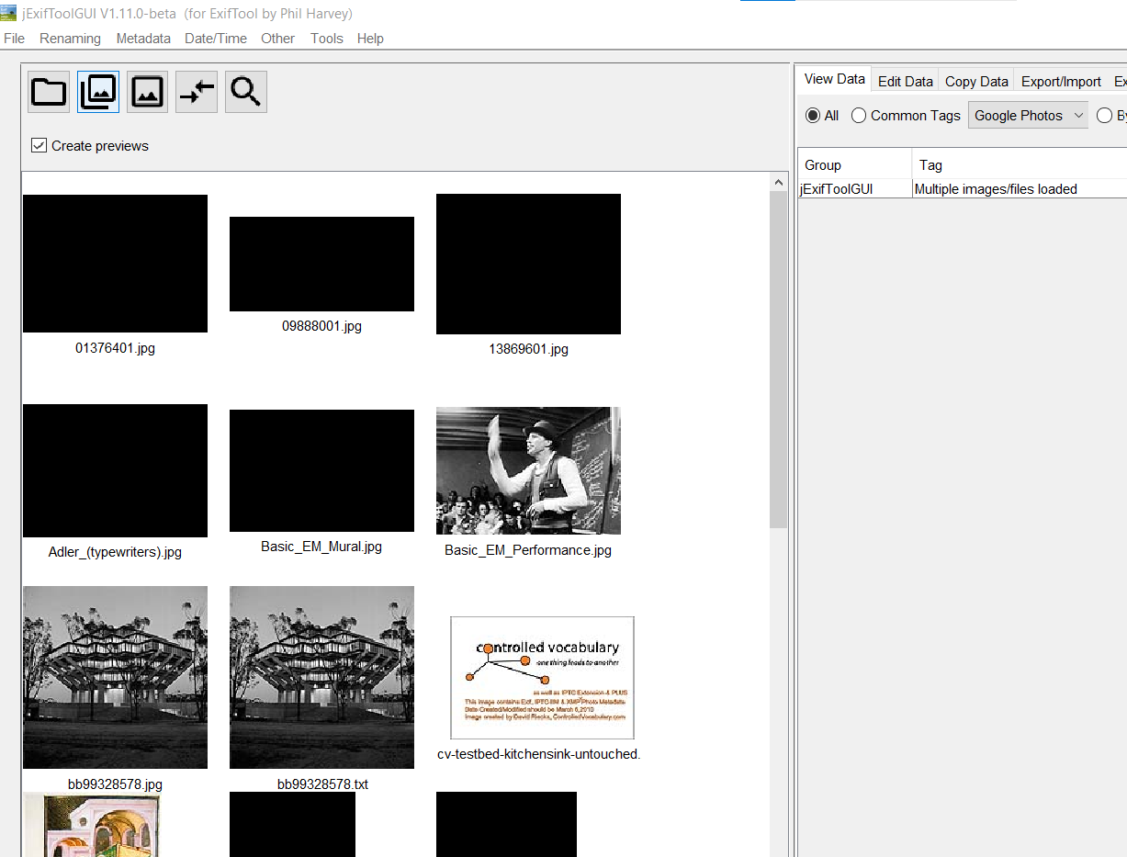Click the jExifToolGUI application icon

[x=9, y=13]
